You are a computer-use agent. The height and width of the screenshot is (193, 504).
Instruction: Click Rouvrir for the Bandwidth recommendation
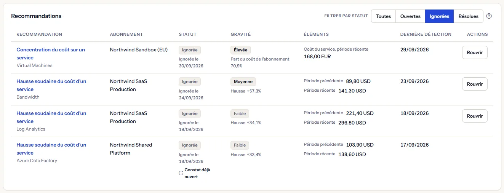(x=475, y=84)
